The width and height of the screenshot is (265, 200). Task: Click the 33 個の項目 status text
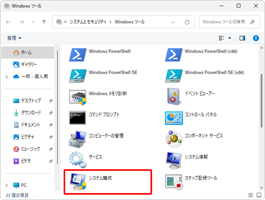(17, 195)
